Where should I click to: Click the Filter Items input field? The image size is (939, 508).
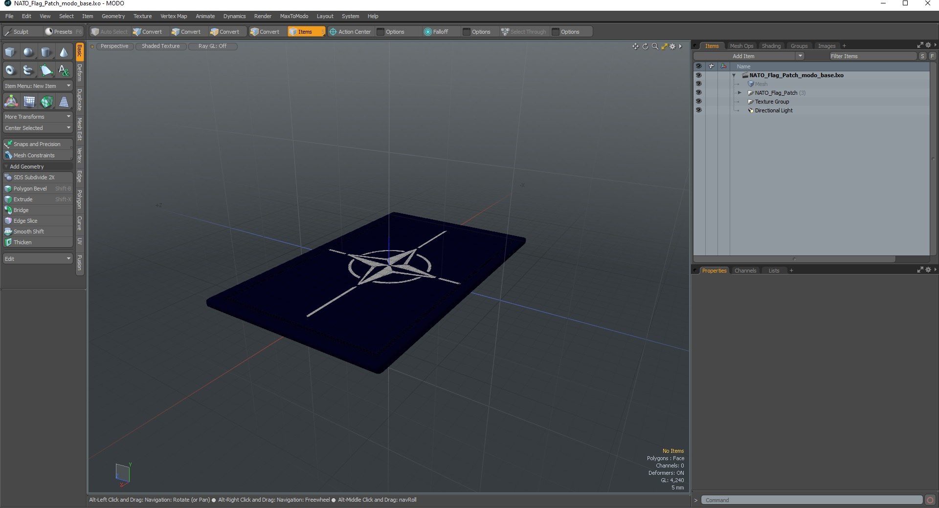pyautogui.click(x=872, y=56)
